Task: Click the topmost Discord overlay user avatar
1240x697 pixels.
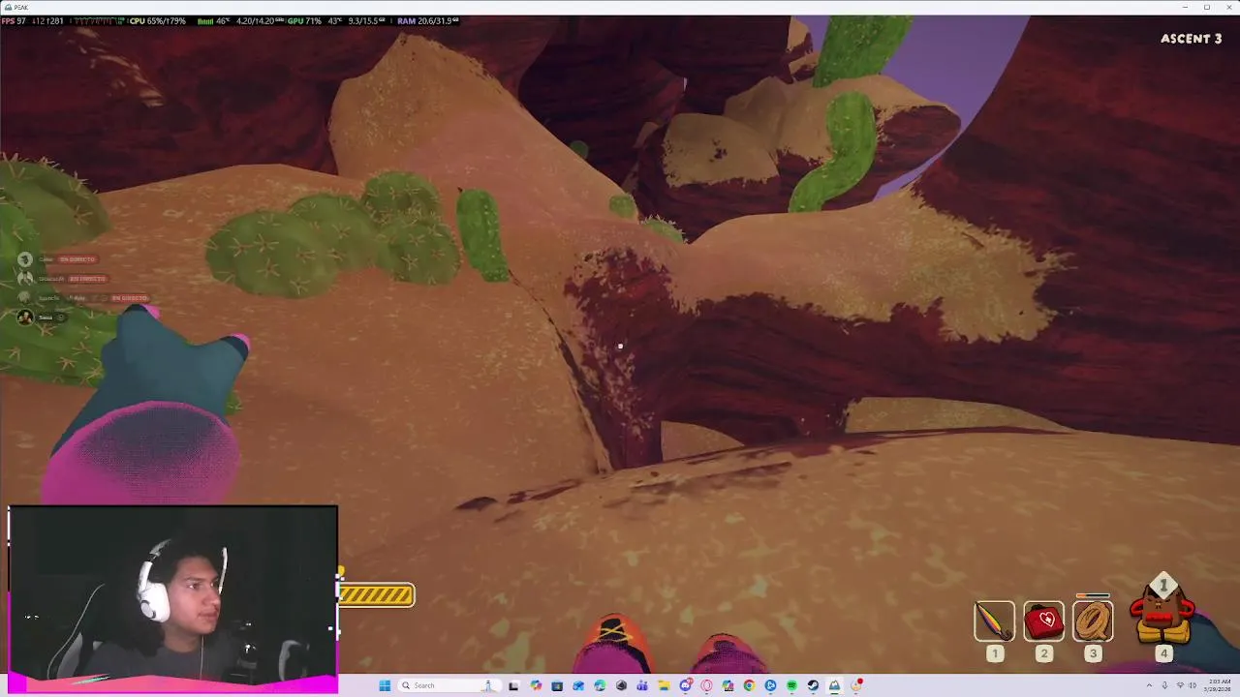Action: coord(25,259)
